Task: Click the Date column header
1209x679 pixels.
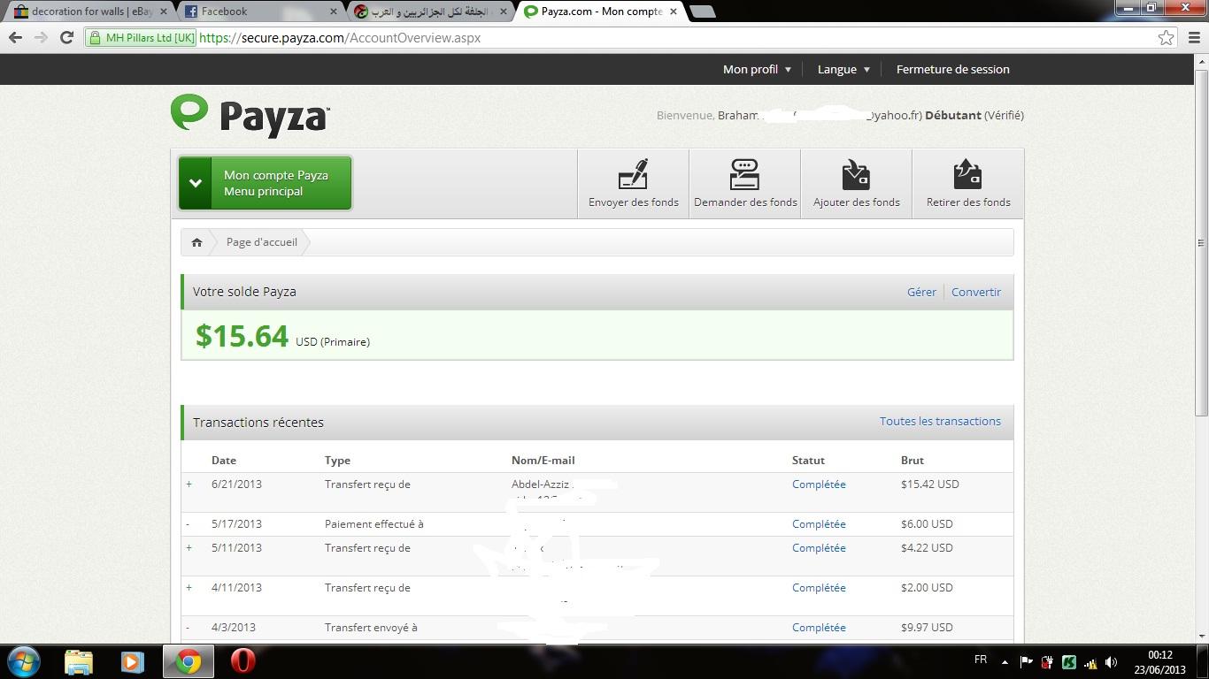Action: pyautogui.click(x=224, y=461)
